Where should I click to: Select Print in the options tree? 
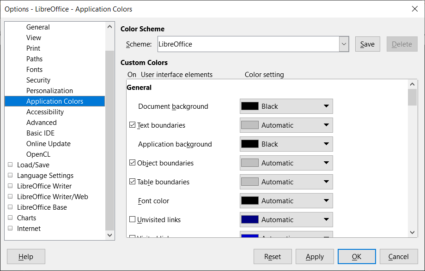pyautogui.click(x=33, y=48)
